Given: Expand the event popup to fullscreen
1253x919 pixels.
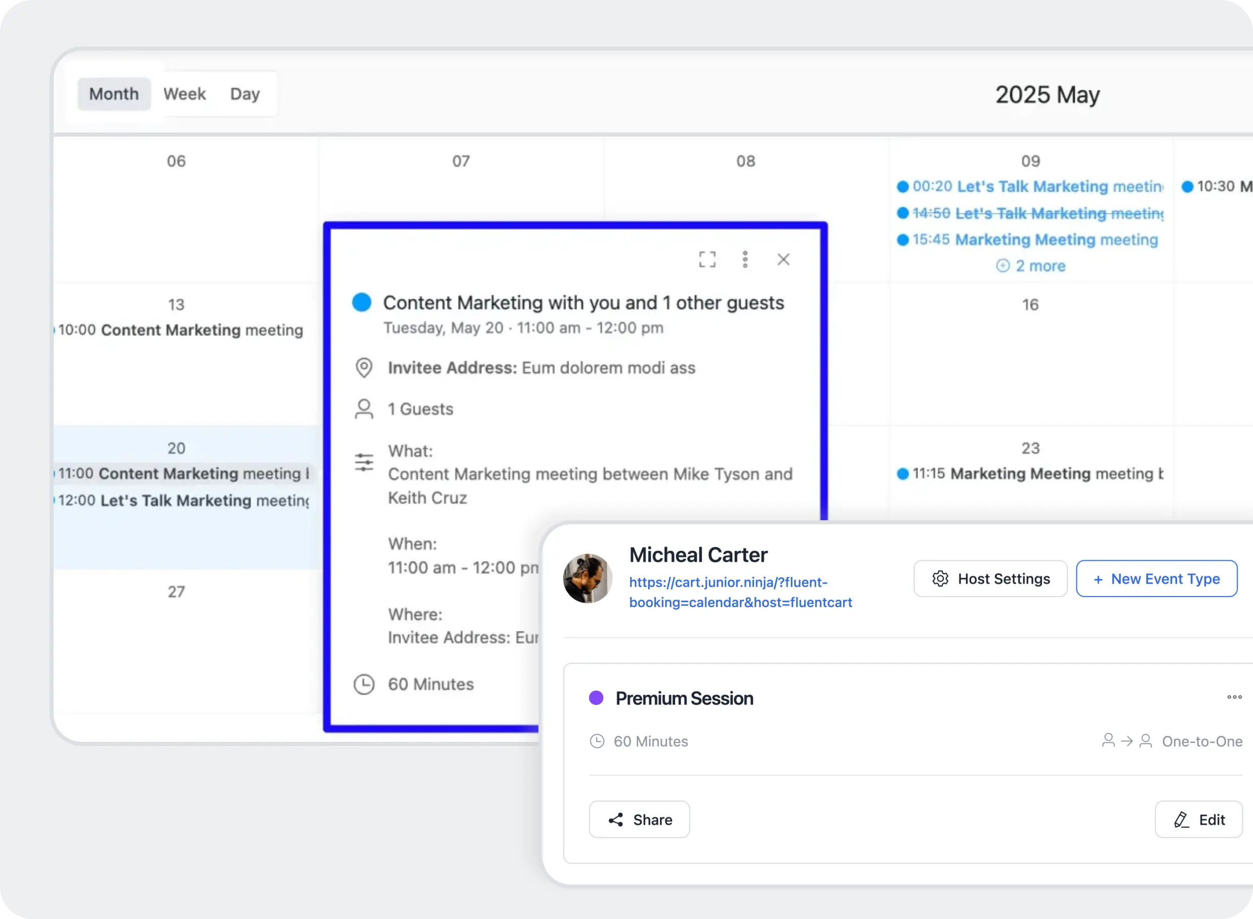Looking at the screenshot, I should point(707,259).
